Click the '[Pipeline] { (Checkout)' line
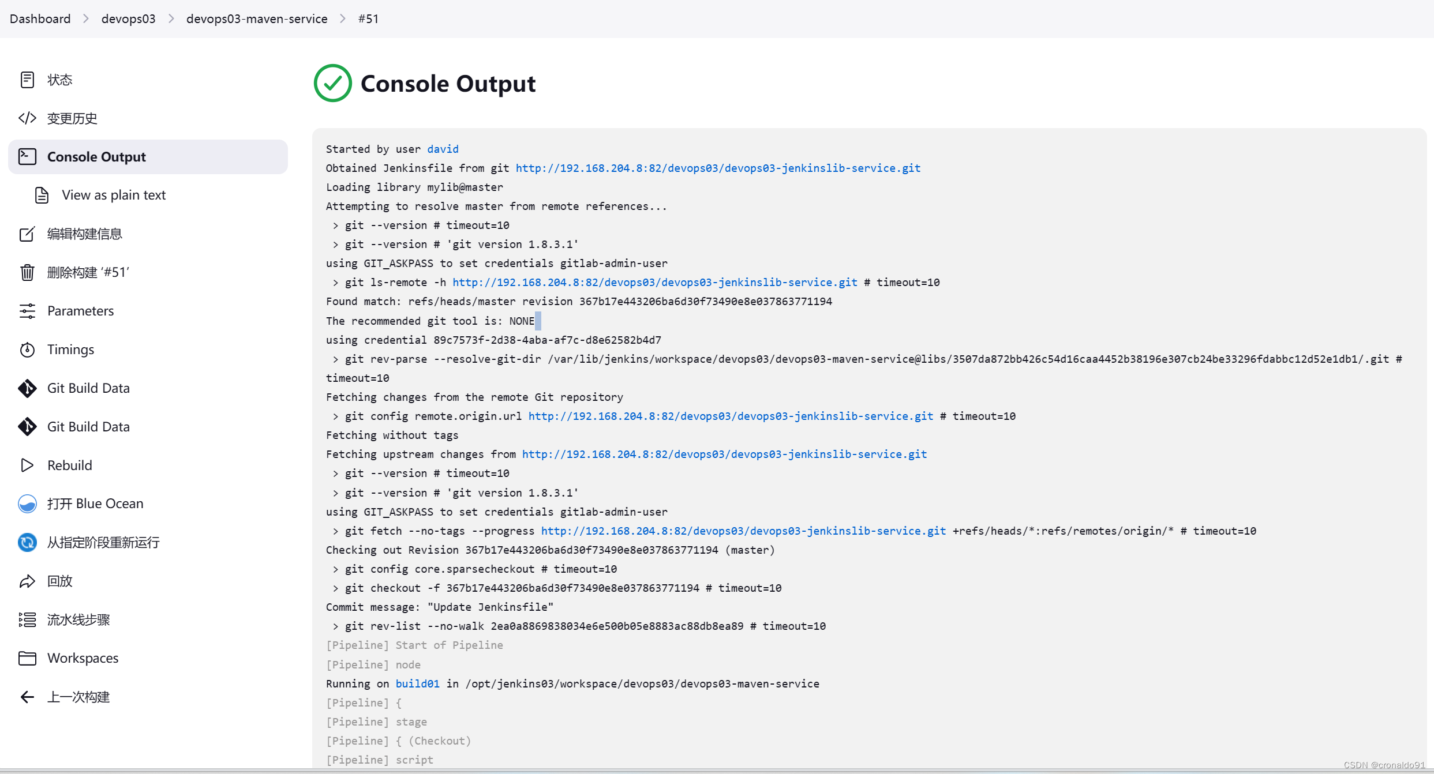Screen dimensions: 1434x774 tap(398, 741)
